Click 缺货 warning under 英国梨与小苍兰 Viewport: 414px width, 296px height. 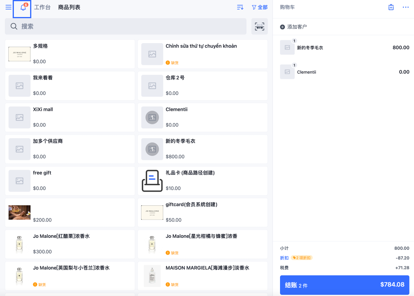click(x=39, y=285)
